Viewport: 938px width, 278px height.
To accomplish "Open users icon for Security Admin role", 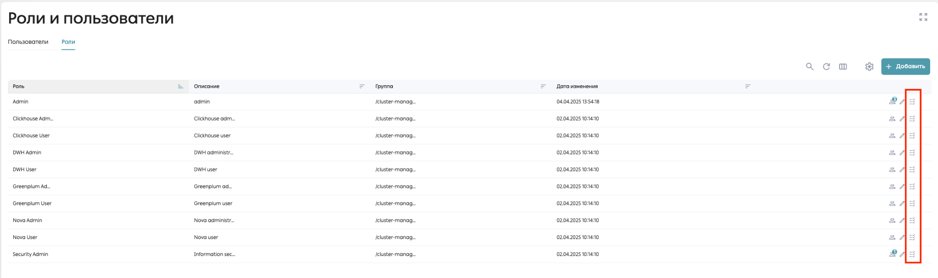I will coord(892,254).
